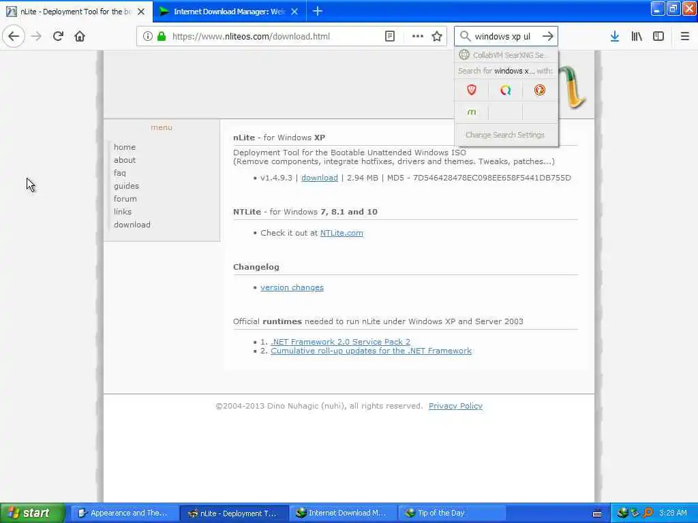
Task: Switch to the Internet Download Manager tab
Action: (x=229, y=12)
